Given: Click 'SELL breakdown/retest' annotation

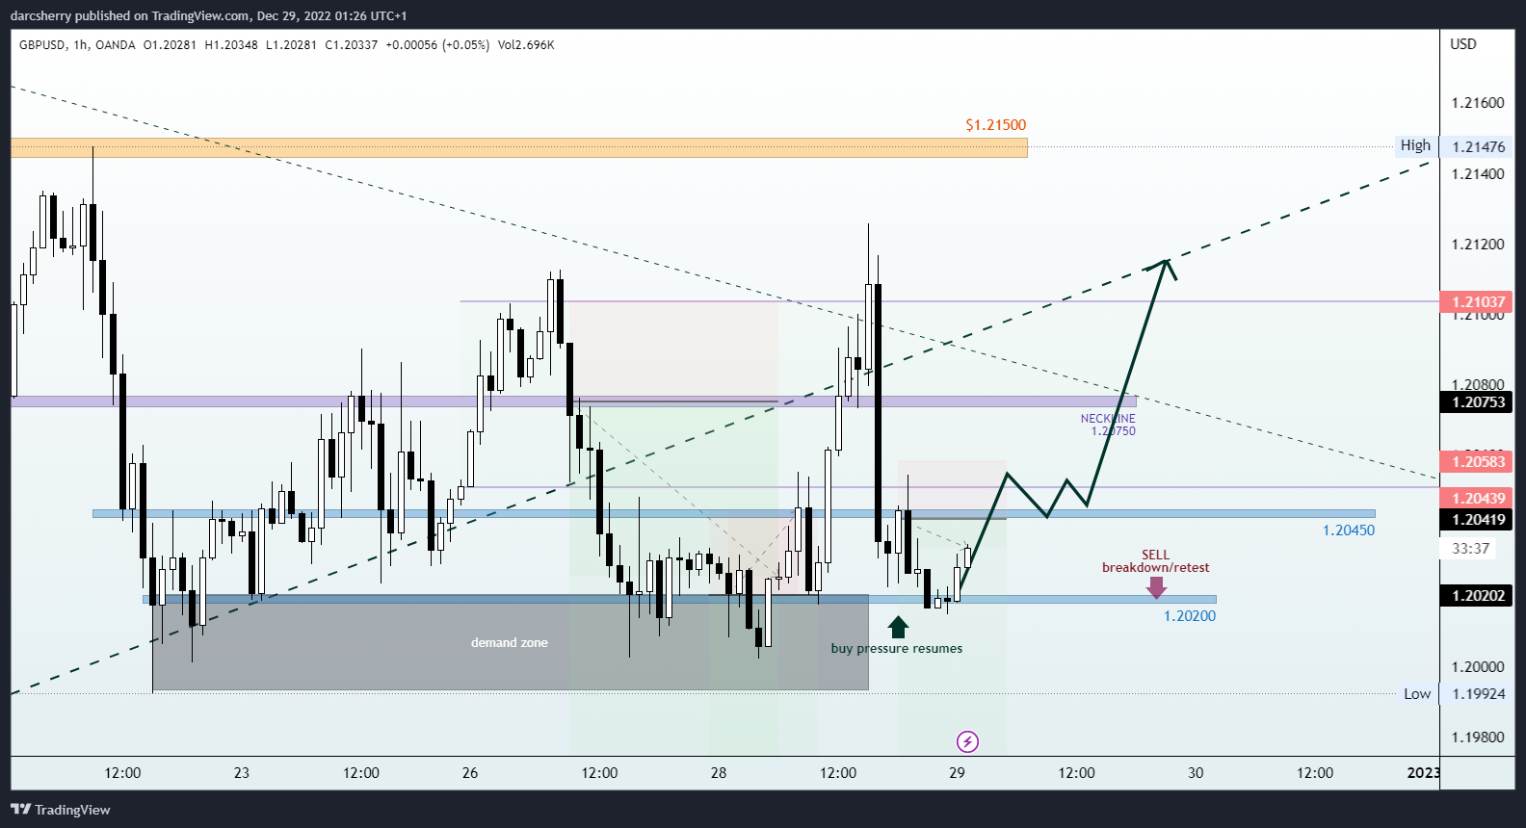Looking at the screenshot, I should coord(1156,561).
